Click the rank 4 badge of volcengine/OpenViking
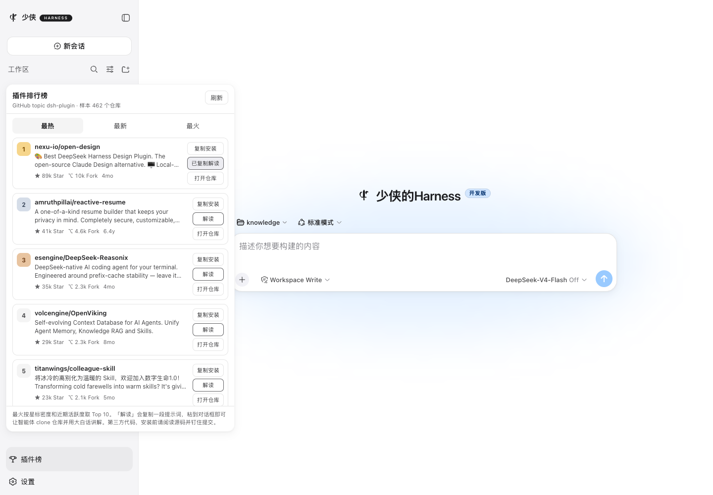The image size is (713, 495). [x=24, y=315]
